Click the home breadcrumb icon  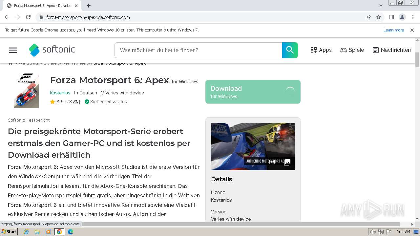click(x=10, y=63)
